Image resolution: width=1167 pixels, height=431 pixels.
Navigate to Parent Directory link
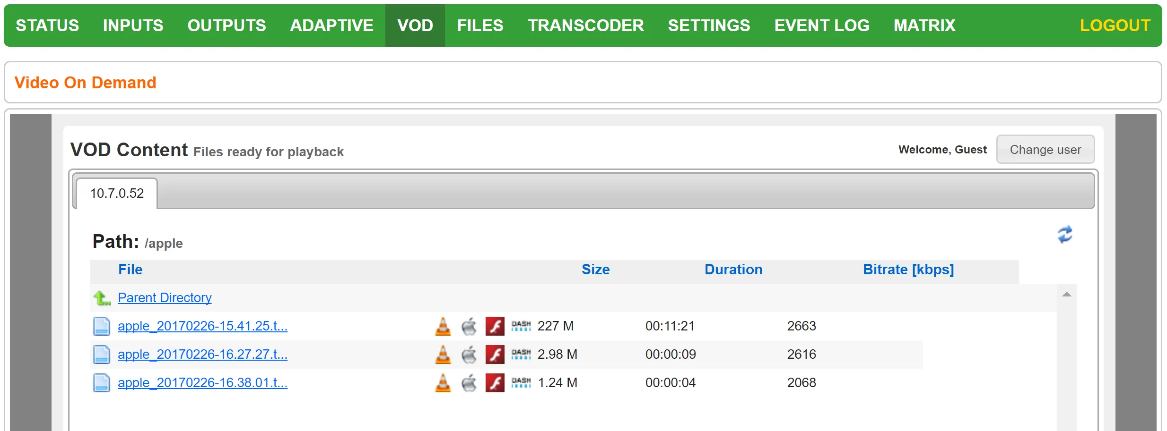pyautogui.click(x=165, y=298)
